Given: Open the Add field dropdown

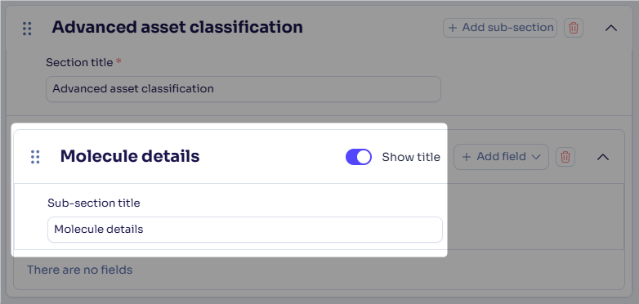Looking at the screenshot, I should [501, 157].
